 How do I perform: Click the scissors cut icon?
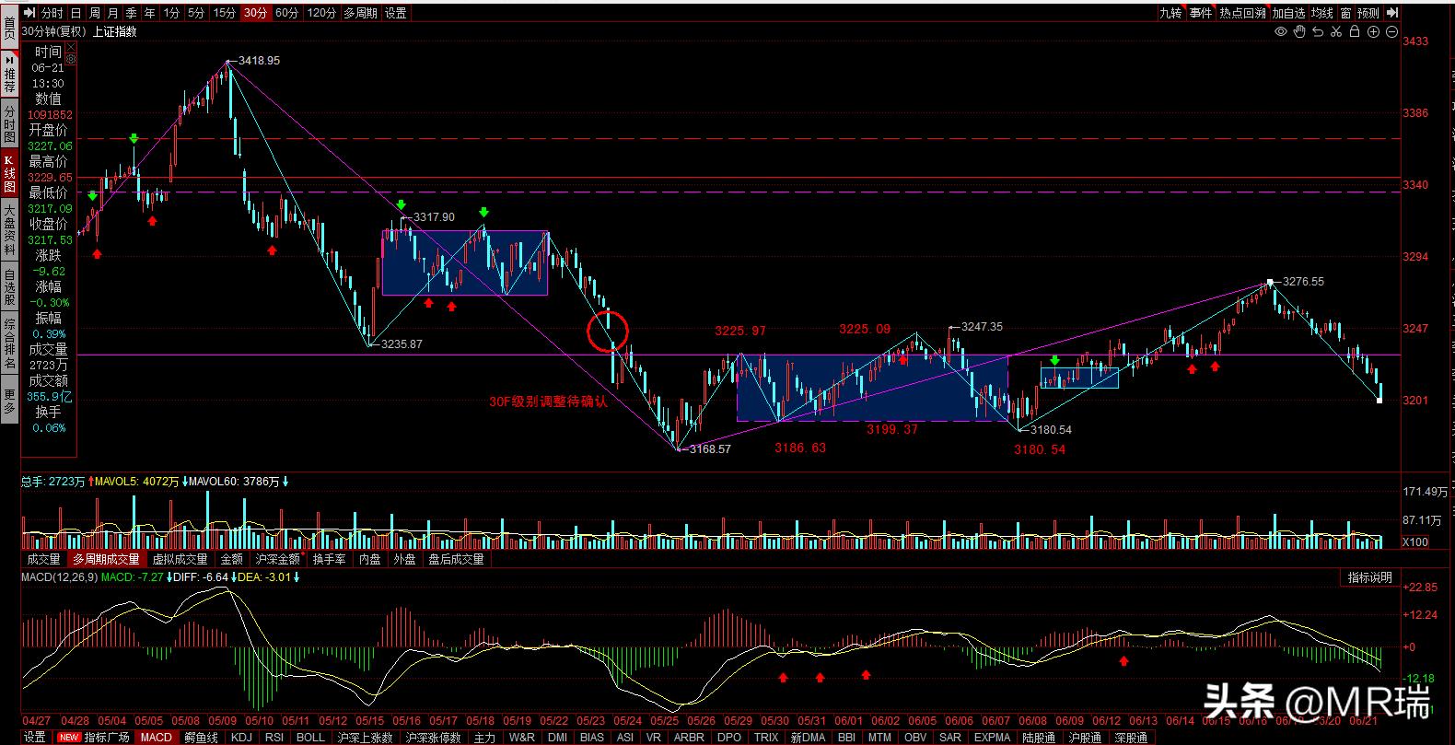click(x=1336, y=32)
